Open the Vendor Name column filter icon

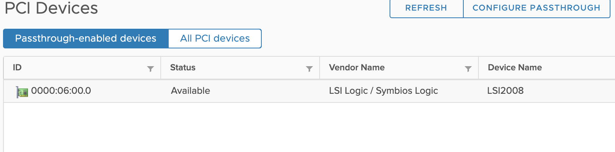[x=468, y=69]
